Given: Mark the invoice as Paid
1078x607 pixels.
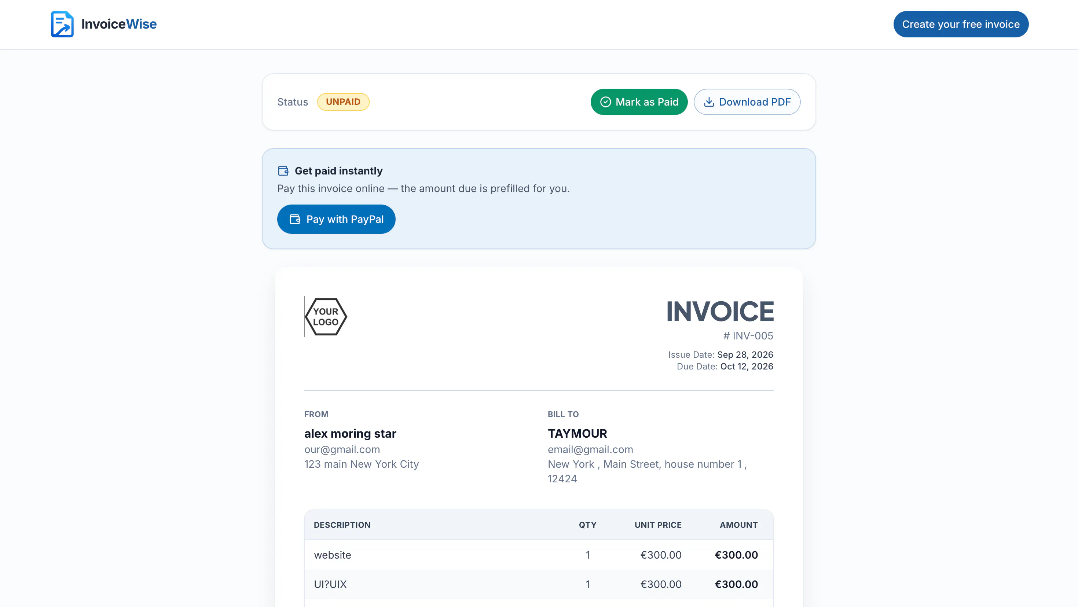Looking at the screenshot, I should click(639, 102).
